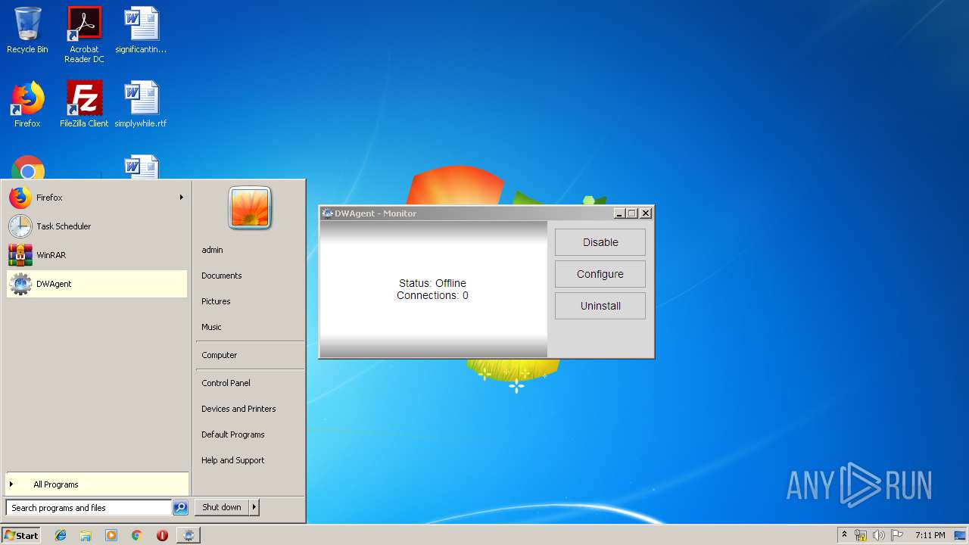Open the Recycle Bin desktop icon
The image size is (969, 545).
(x=27, y=30)
